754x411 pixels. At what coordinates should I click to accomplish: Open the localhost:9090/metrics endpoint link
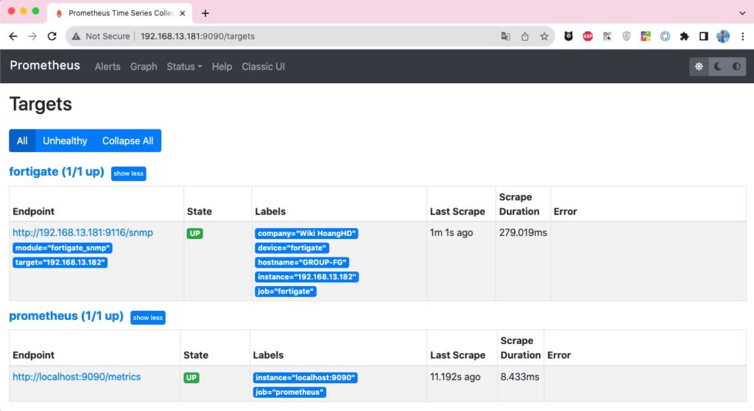pos(77,377)
